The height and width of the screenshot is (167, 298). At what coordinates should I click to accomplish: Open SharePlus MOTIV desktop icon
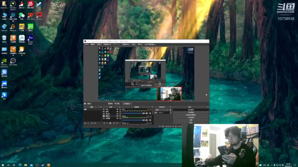click(13, 5)
